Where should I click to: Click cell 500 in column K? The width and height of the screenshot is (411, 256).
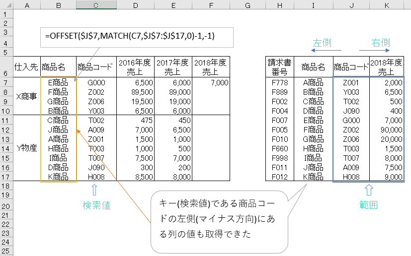[387, 102]
